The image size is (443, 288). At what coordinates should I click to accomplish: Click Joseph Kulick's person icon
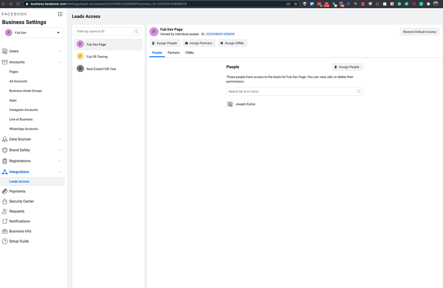click(230, 104)
